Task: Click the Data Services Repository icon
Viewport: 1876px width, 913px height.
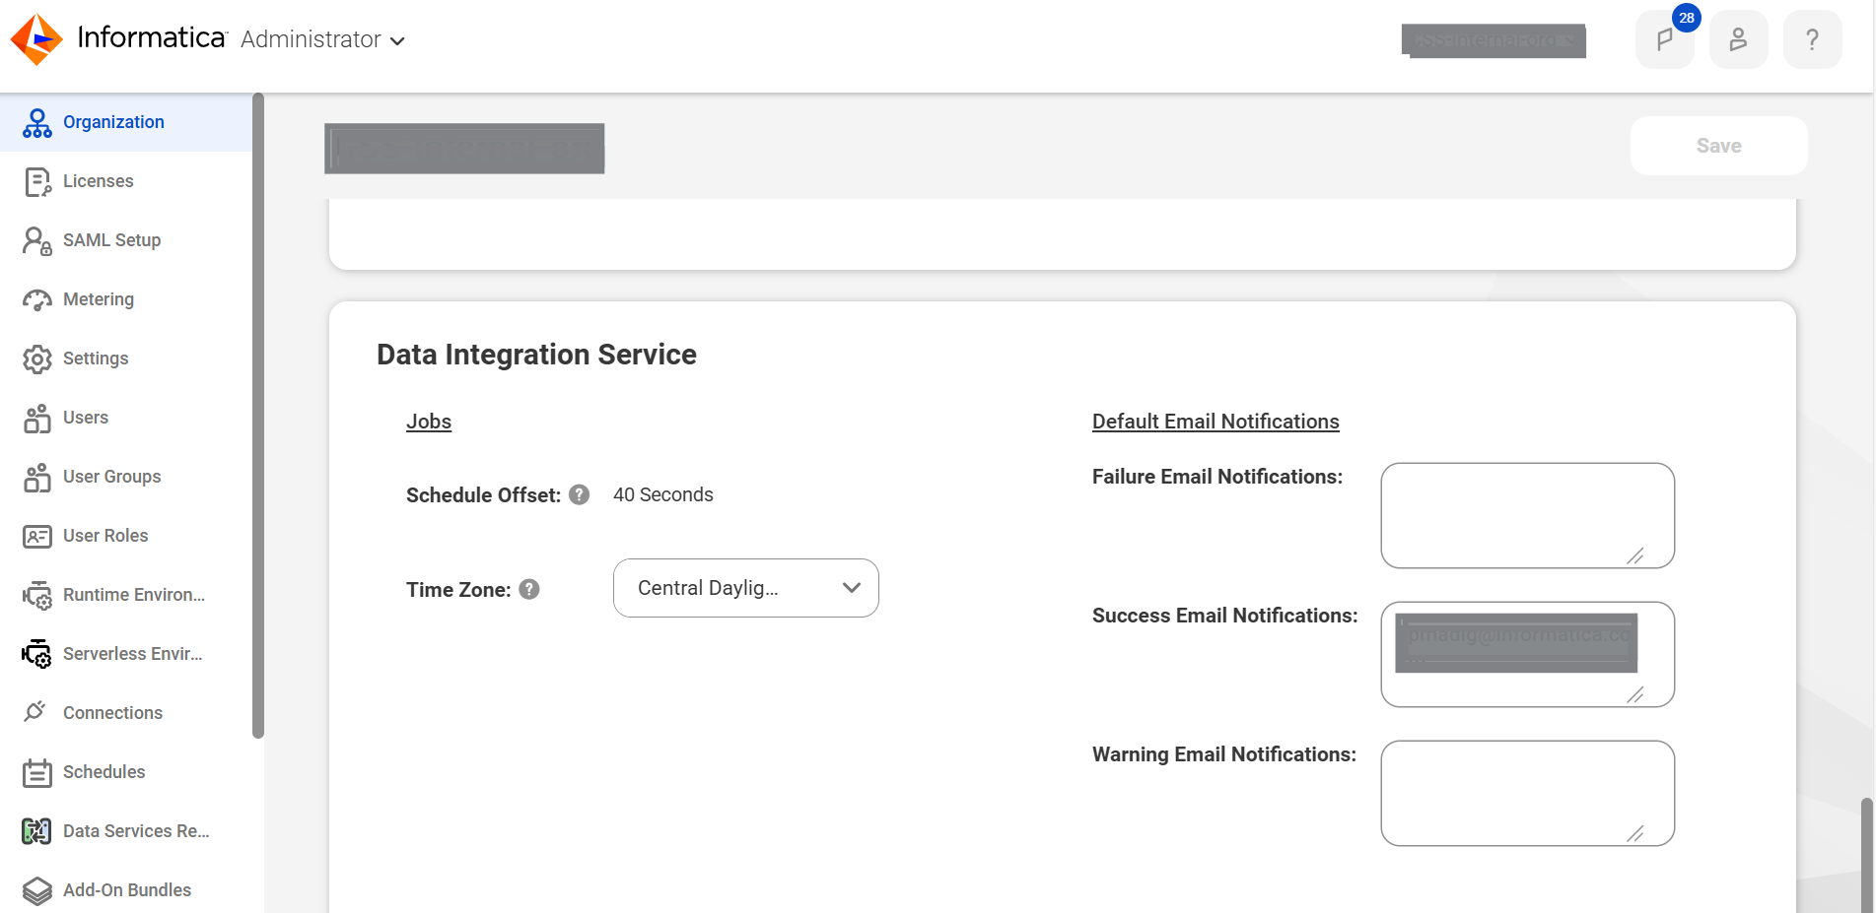Action: pos(37,831)
